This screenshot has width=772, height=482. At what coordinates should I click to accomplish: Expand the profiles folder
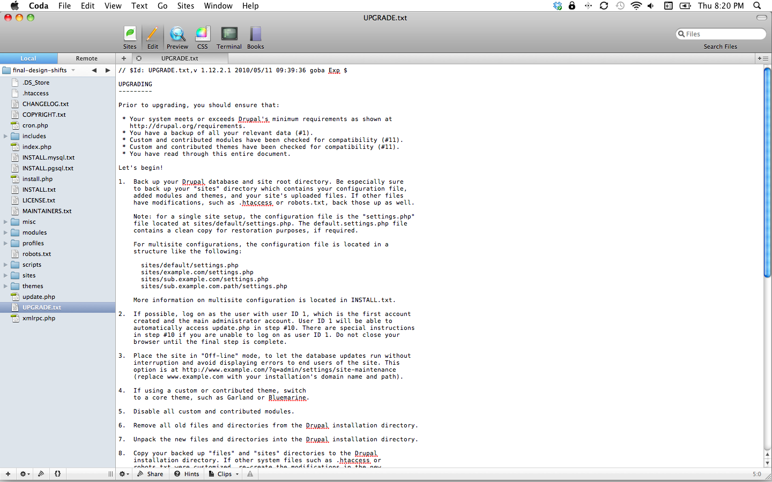5,243
